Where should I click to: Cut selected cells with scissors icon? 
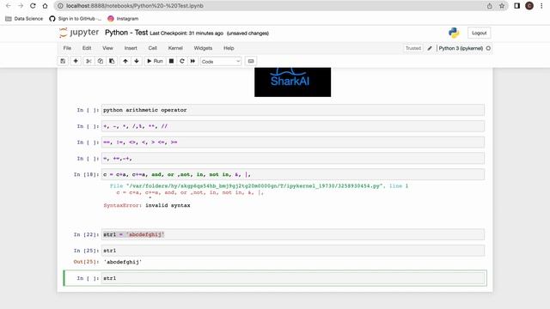(x=89, y=61)
